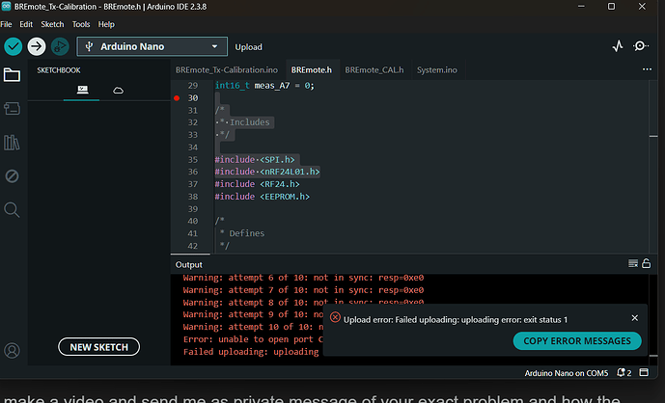
Task: Click line number 35 in the gutter
Action: [x=192, y=160]
